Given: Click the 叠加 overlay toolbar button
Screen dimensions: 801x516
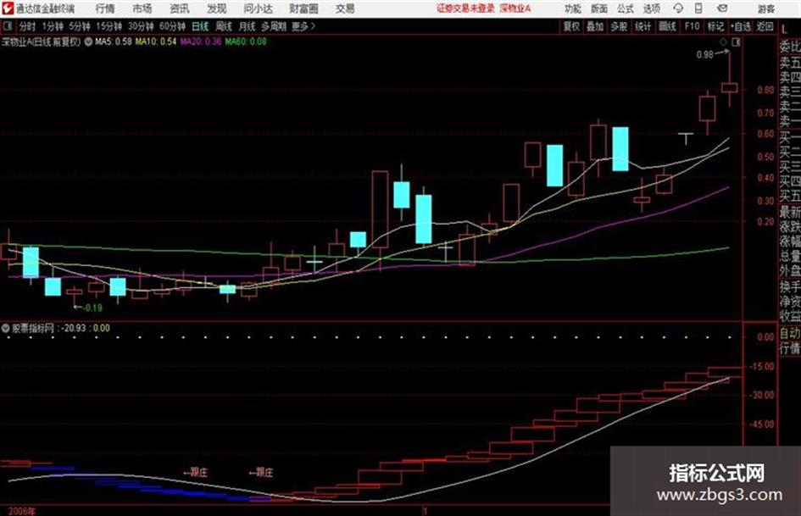Looking at the screenshot, I should click(595, 26).
